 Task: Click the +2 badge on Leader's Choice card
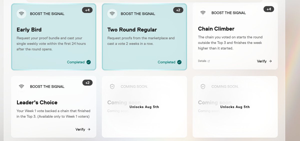[x=87, y=83]
